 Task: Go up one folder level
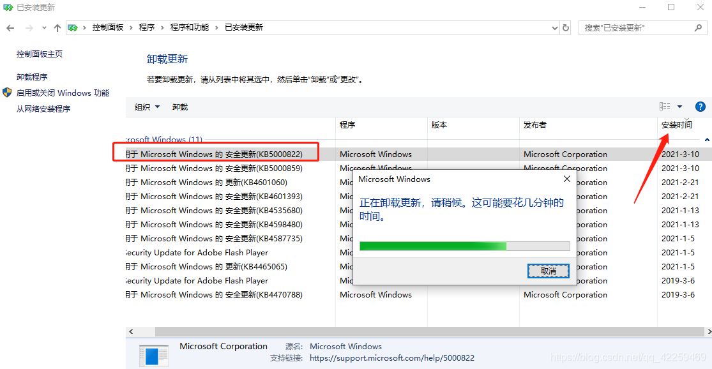point(57,28)
